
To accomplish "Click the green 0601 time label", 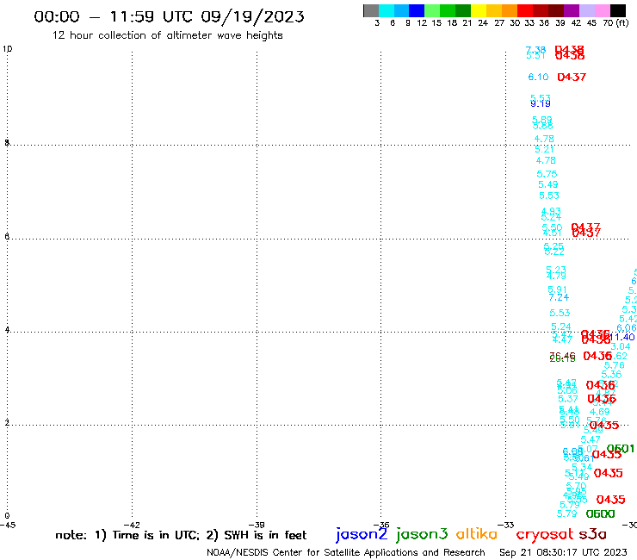I will [x=621, y=449].
